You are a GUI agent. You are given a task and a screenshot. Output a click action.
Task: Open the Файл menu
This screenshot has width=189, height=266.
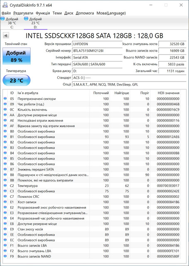point(6,13)
